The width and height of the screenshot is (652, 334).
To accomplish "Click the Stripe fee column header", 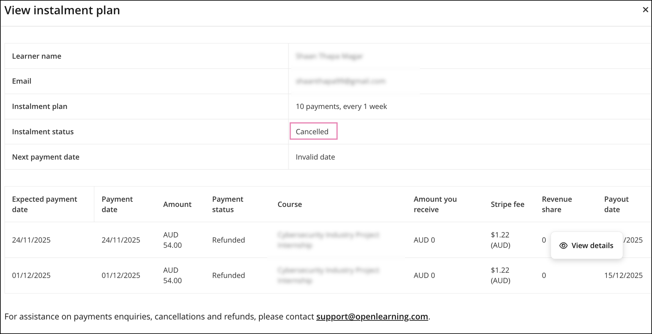I will 507,204.
